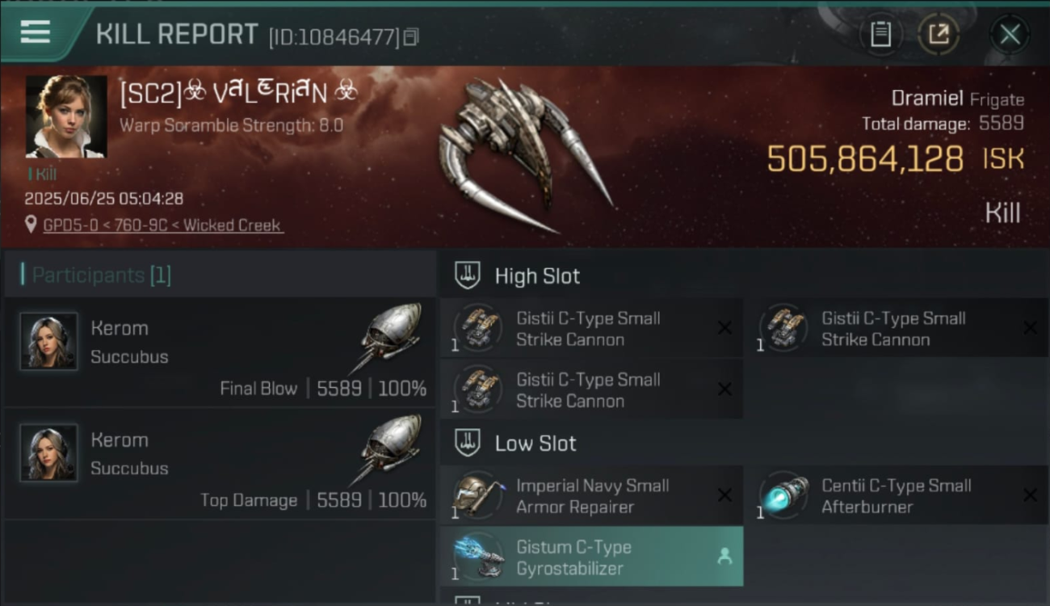Click the X mark on Imperial Navy Armor Repairer
The image size is (1050, 606).
[724, 495]
